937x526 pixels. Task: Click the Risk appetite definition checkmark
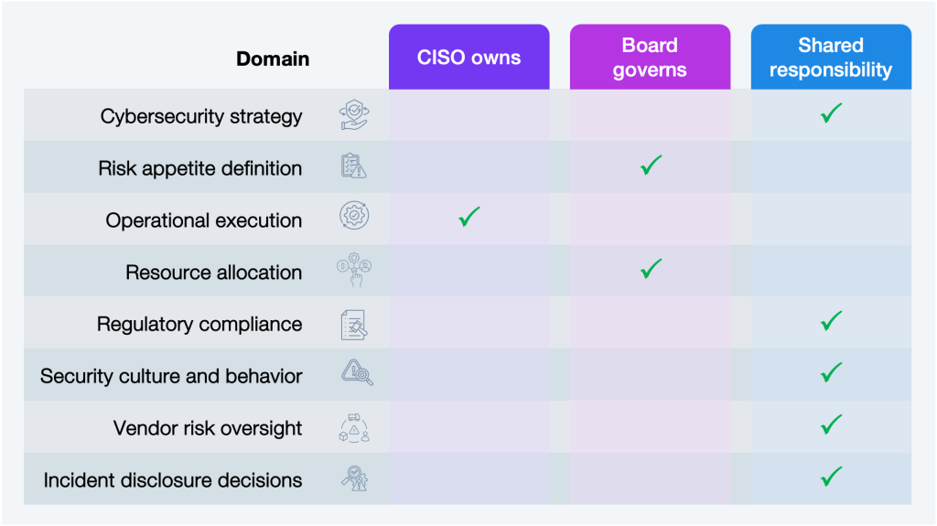651,165
